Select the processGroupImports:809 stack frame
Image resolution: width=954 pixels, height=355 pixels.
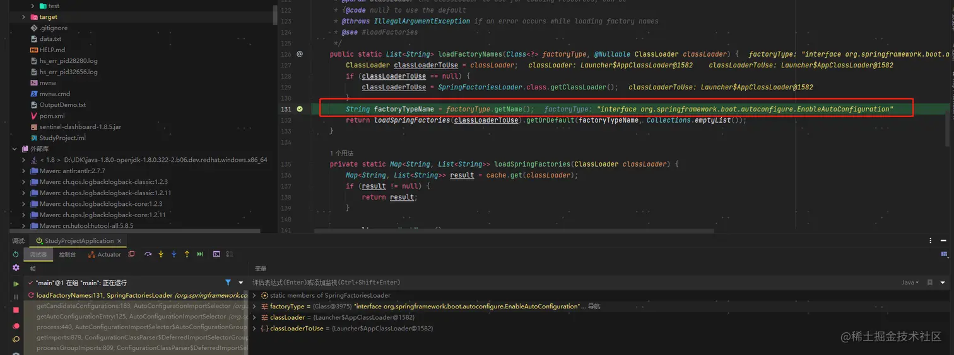coord(136,348)
